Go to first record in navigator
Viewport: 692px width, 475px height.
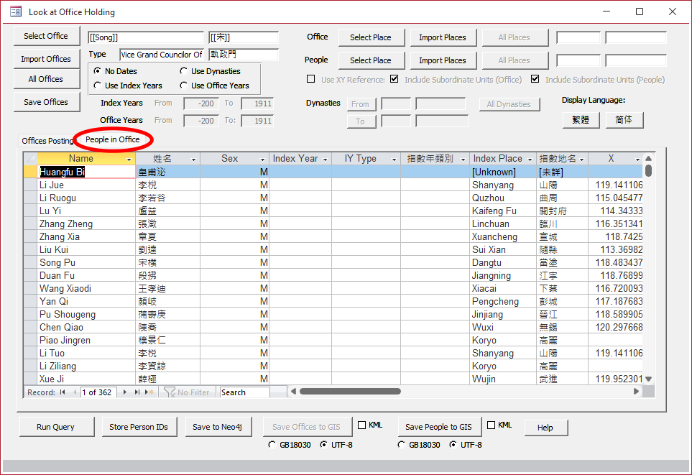click(63, 392)
